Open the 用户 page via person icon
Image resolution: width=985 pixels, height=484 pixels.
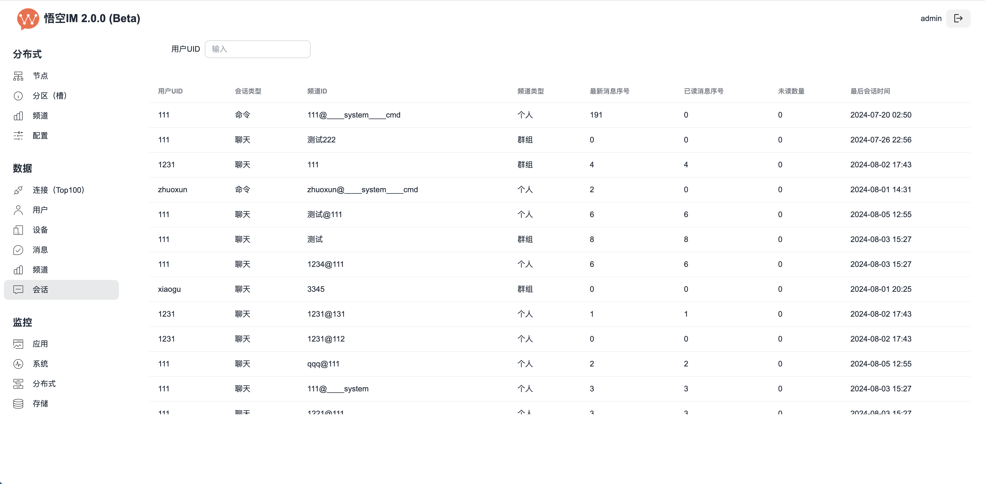click(18, 210)
